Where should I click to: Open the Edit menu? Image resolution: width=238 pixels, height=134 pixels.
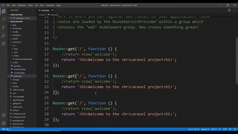(14, 5)
